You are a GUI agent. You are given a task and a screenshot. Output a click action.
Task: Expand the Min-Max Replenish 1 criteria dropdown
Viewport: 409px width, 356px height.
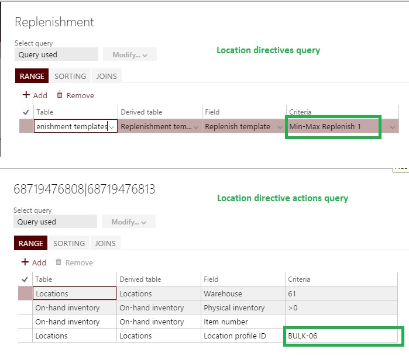point(391,127)
